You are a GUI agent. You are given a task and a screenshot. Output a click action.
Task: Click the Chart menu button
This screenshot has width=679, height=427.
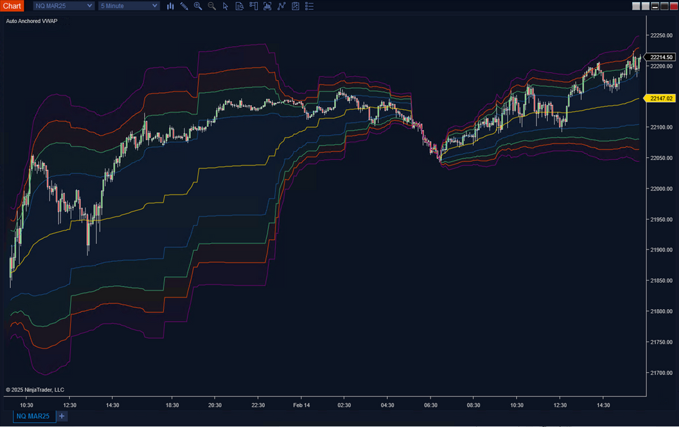pyautogui.click(x=12, y=5)
